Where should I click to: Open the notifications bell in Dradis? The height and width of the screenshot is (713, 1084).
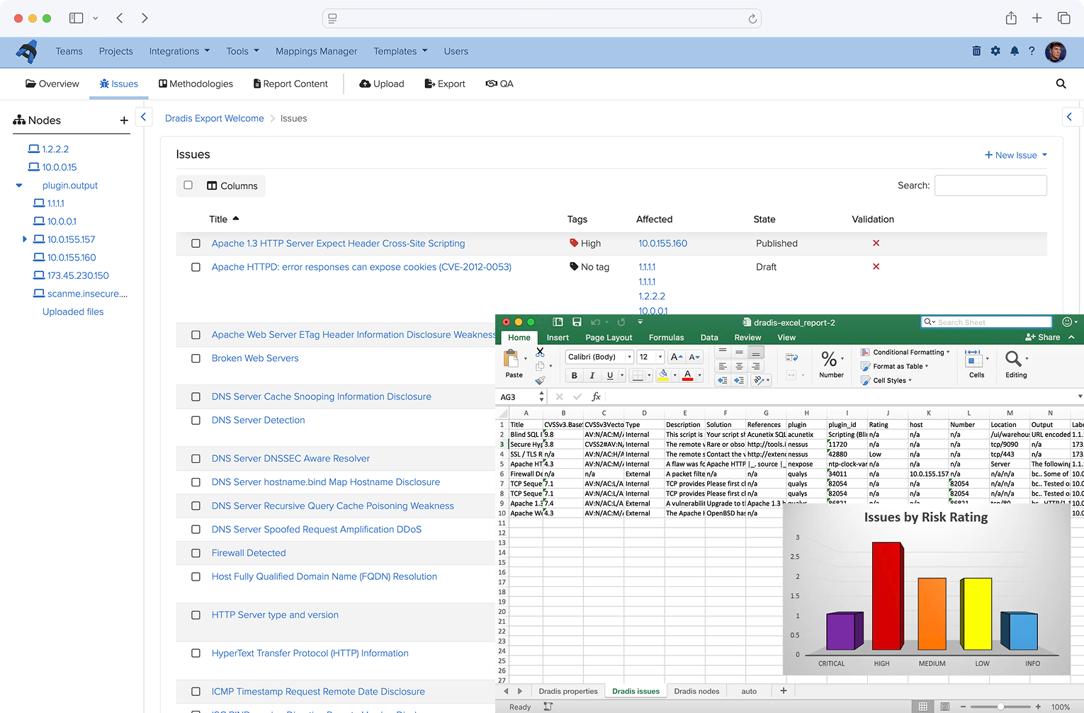[x=1014, y=50]
